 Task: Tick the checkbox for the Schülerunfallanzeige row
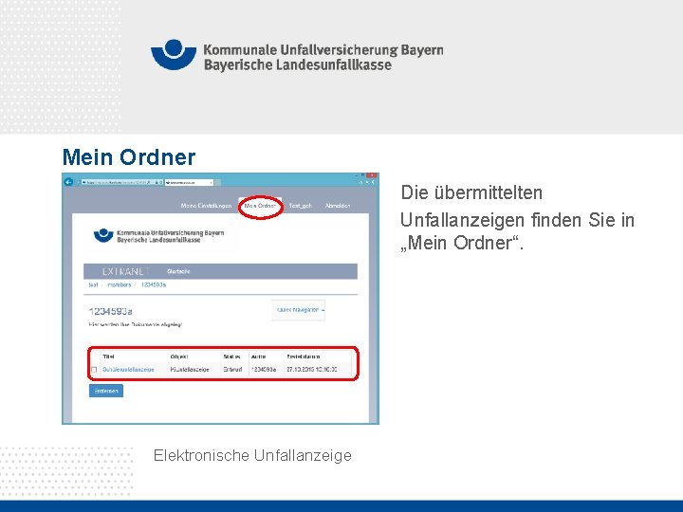[94, 370]
